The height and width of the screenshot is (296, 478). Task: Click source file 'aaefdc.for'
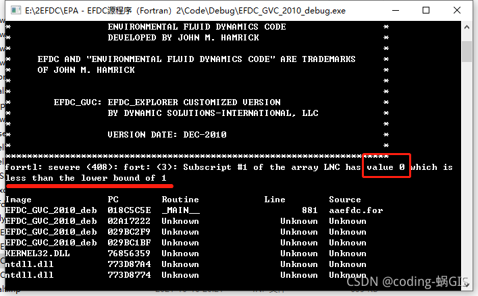pos(356,210)
